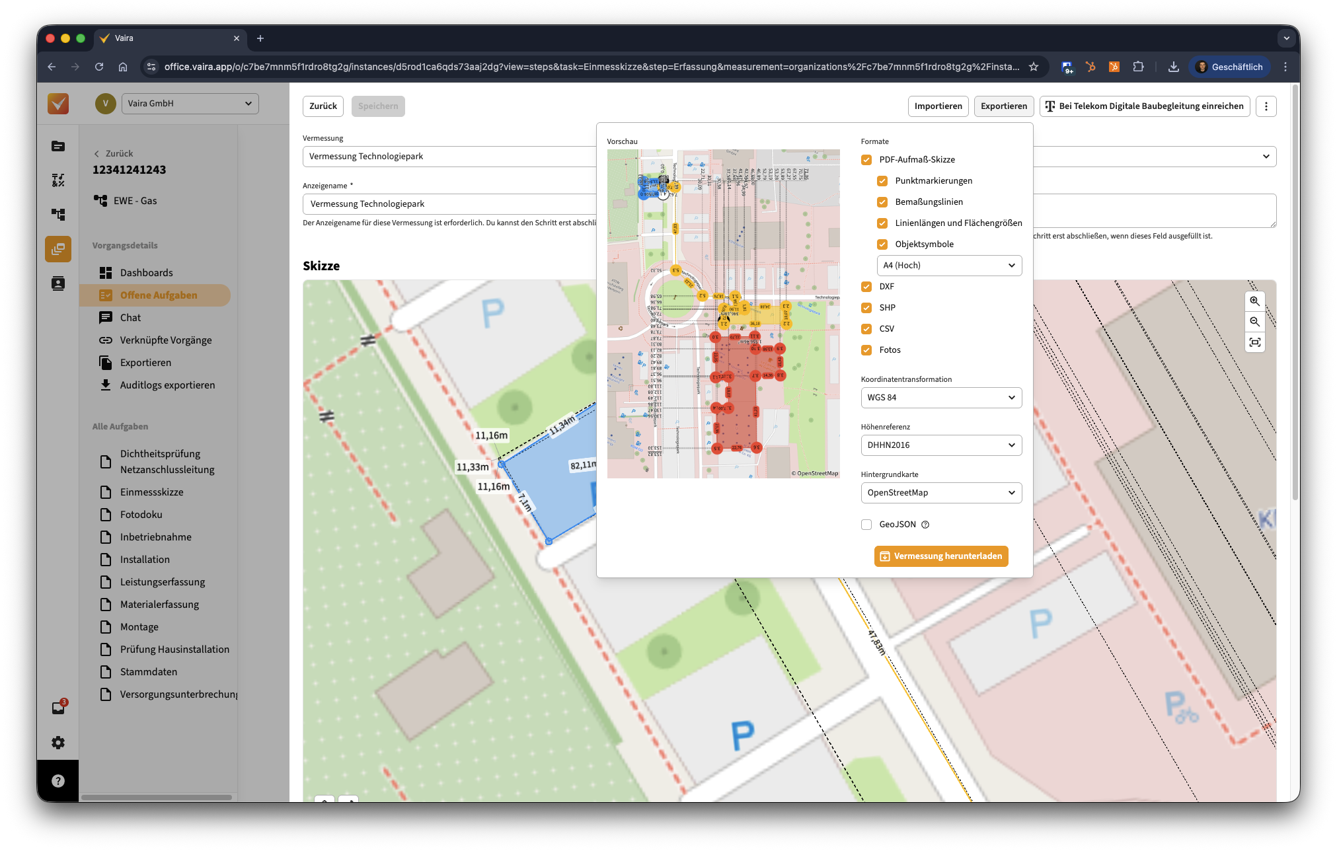Enable the GeoJSON checkbox
Viewport: 1337px width, 851px height.
(866, 525)
